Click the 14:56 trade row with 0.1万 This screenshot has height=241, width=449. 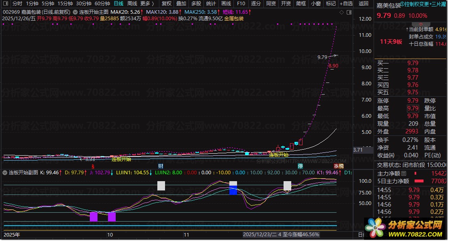[410, 204]
